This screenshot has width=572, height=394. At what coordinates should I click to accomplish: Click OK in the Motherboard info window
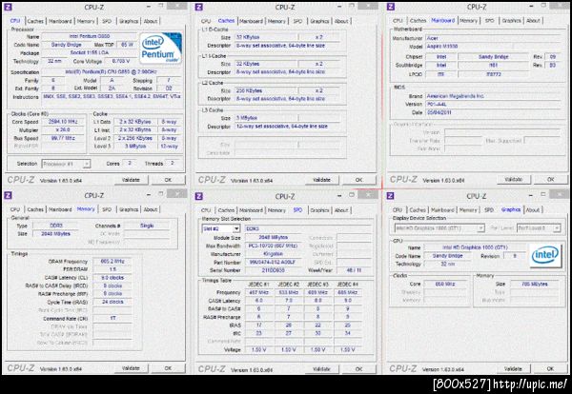[551, 180]
